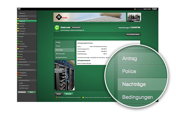Open Betrieb under Haftung

[21, 37]
